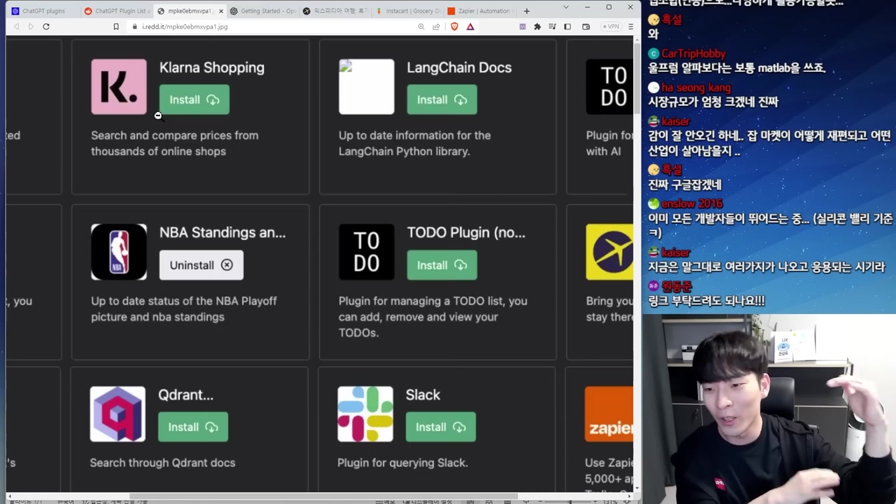Open the browser main hamburger menu

pyautogui.click(x=631, y=27)
